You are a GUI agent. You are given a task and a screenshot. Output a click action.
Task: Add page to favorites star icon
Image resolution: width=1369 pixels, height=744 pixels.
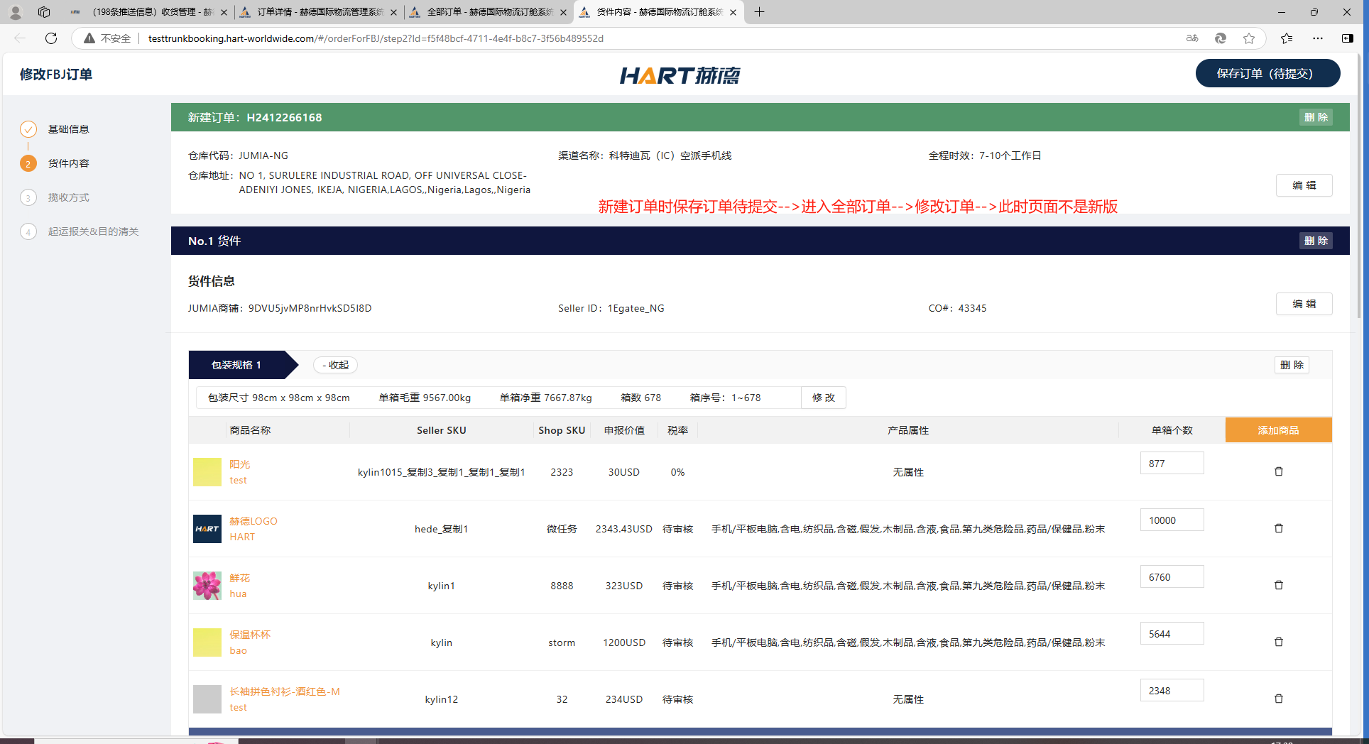(x=1249, y=38)
